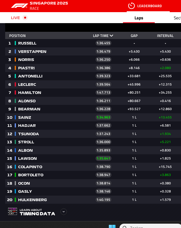
Task: Click the Windows taskbar search box
Action: (150, 226)
